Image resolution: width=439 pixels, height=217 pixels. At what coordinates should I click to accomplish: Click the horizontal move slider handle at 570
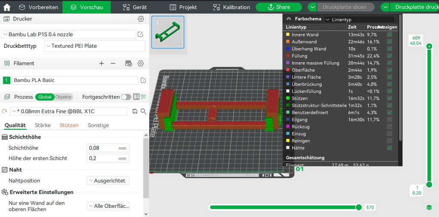point(359,207)
